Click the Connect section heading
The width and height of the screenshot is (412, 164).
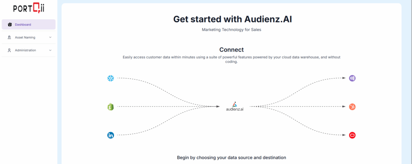tap(231, 50)
